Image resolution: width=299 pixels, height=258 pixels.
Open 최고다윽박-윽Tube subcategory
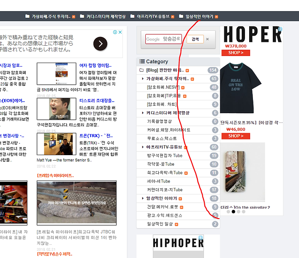tap(165, 173)
